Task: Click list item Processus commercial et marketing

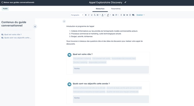Action: (96, 34)
